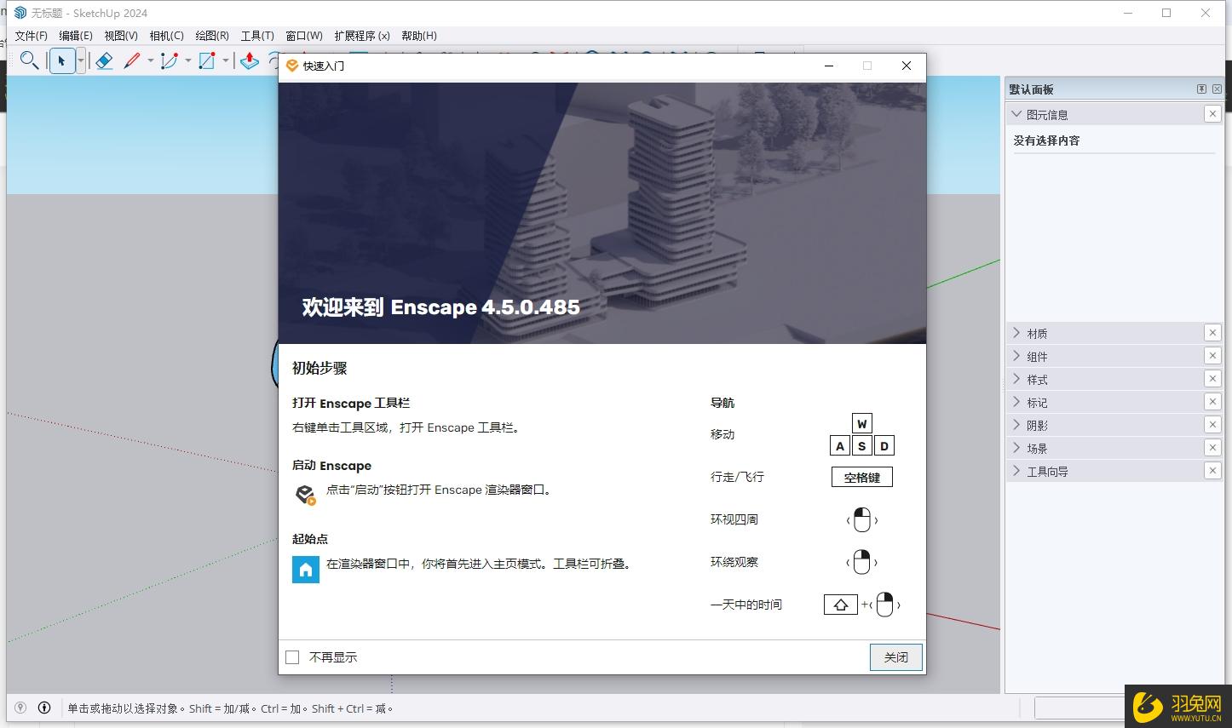The width and height of the screenshot is (1232, 728).
Task: Click the Shift arrow key graphic
Action: point(840,605)
